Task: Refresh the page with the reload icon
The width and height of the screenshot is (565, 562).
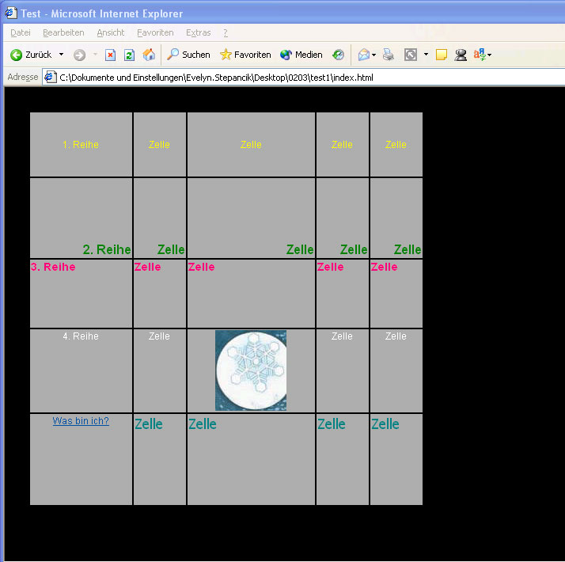Action: click(x=130, y=55)
